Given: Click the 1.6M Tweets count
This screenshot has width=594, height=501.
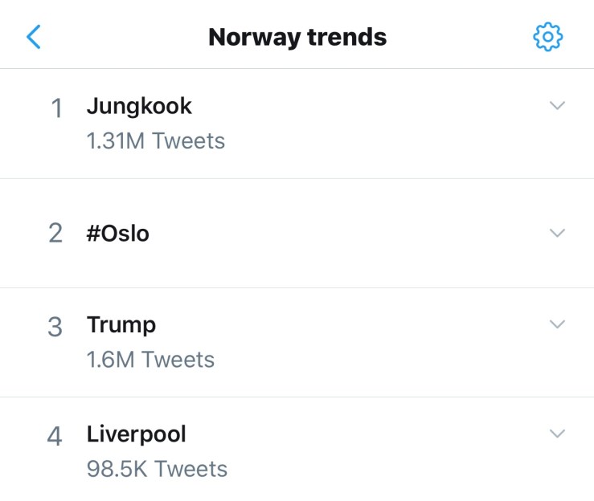Looking at the screenshot, I should click(150, 360).
